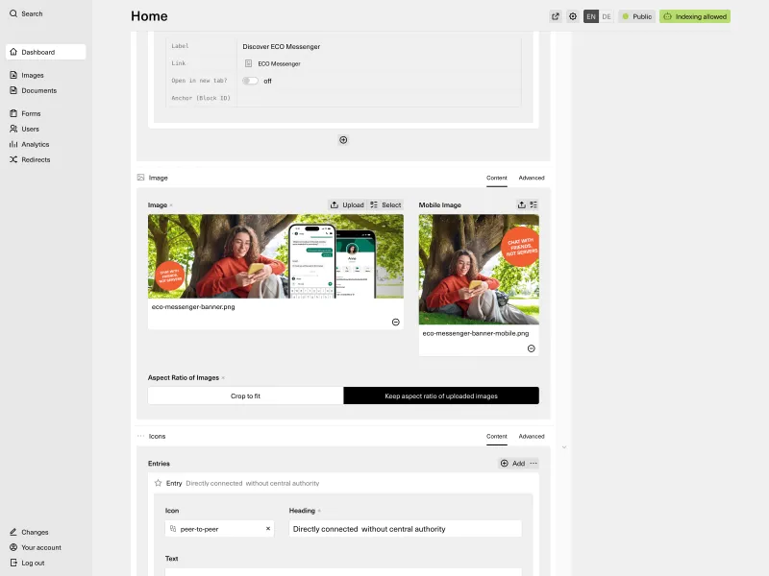
Task: Open the Select media icon beside Upload
Action: tap(387, 204)
